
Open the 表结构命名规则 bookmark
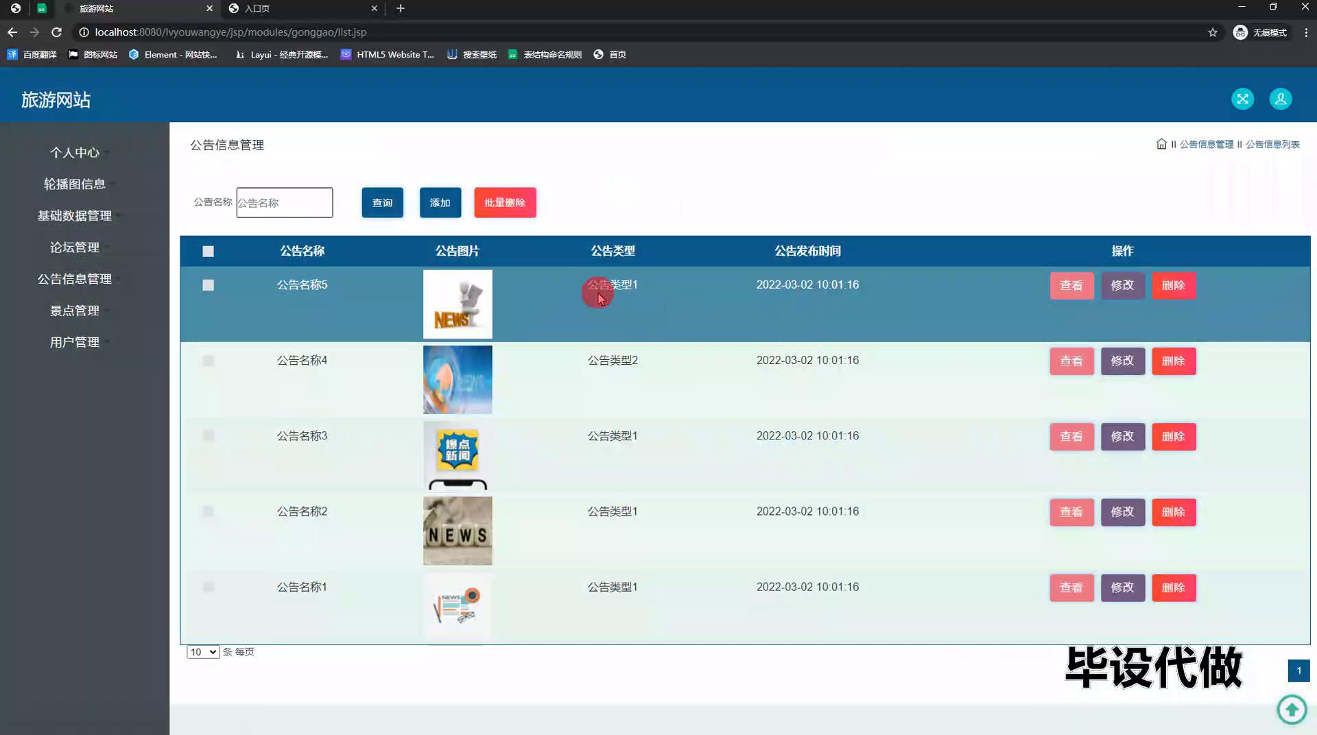(x=545, y=54)
